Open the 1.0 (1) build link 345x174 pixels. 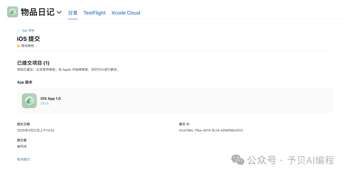[45, 103]
